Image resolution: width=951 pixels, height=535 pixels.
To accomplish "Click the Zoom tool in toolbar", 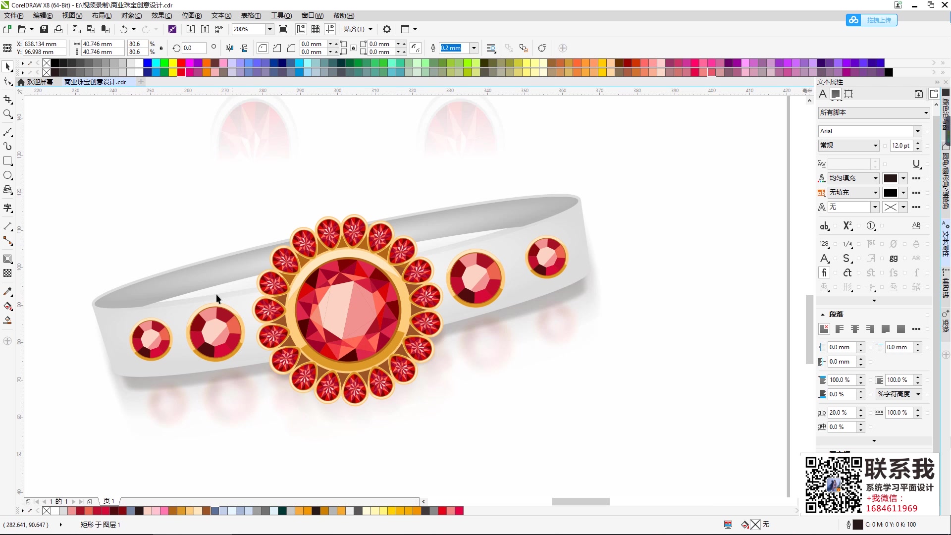I will (8, 115).
